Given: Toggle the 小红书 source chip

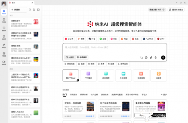Looking at the screenshot, I should point(69,39).
